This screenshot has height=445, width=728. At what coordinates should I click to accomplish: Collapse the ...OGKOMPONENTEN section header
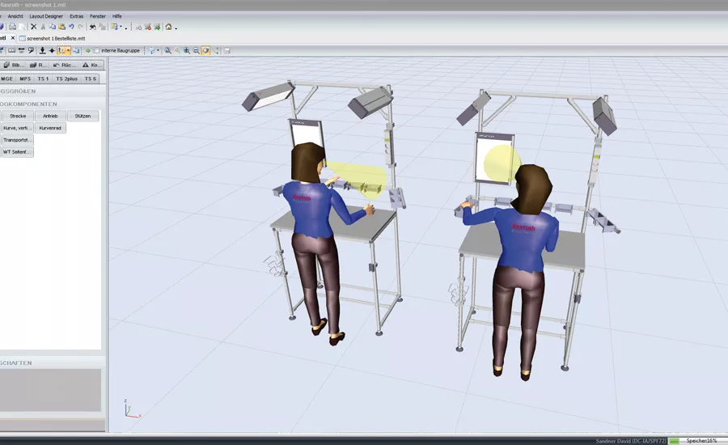click(x=53, y=104)
